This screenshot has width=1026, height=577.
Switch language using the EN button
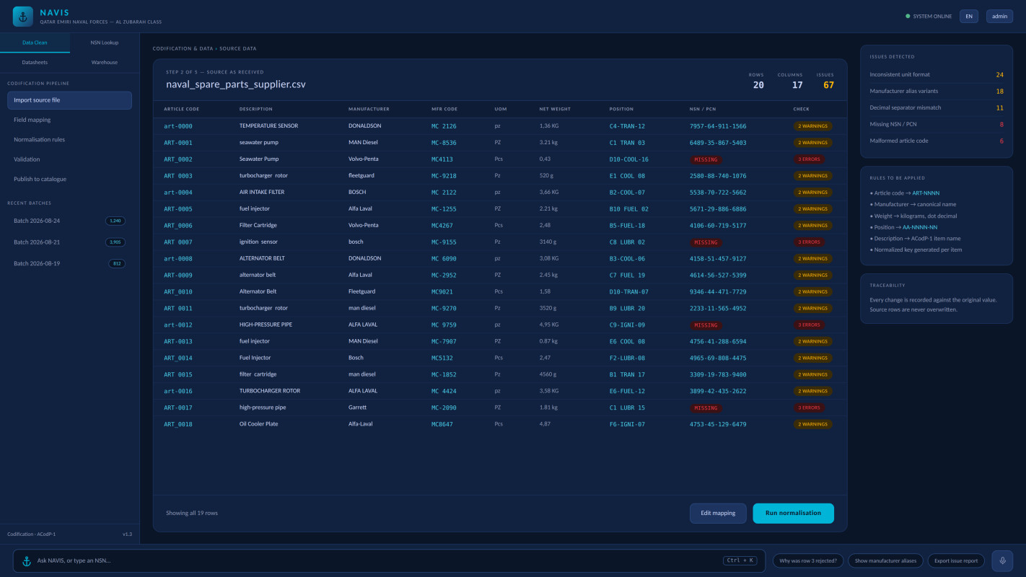click(x=969, y=16)
